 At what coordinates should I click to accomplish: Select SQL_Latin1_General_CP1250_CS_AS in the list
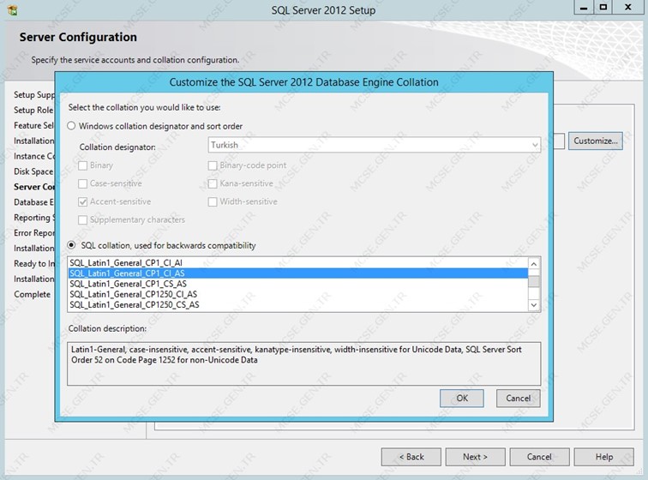click(x=298, y=304)
